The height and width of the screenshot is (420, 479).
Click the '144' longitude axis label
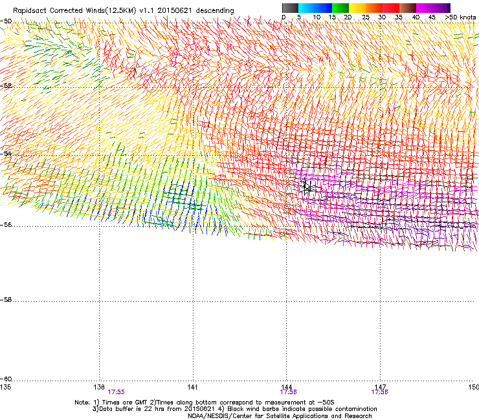(x=287, y=387)
